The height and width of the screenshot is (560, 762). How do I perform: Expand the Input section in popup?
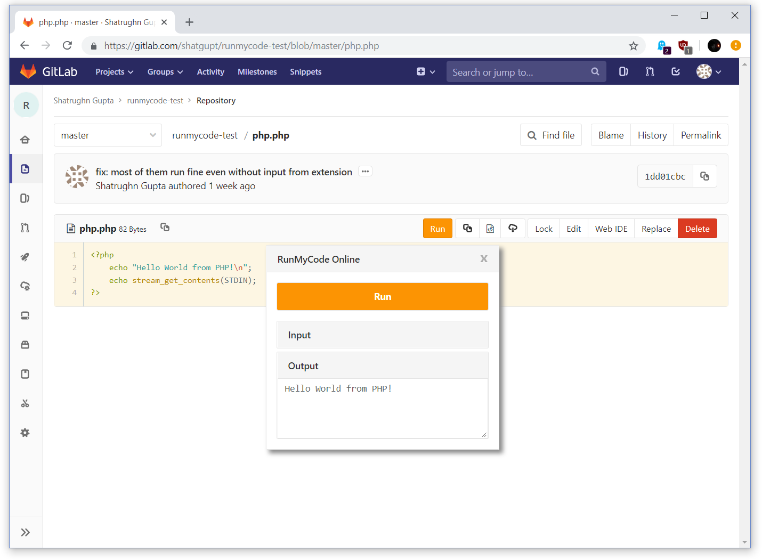pos(383,335)
